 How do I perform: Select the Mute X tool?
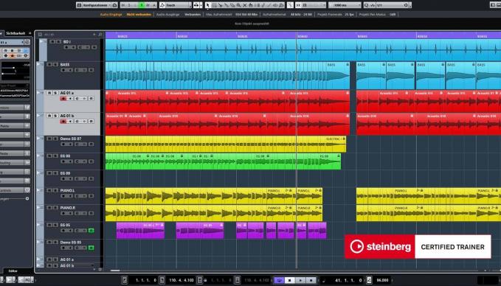coord(245,5)
